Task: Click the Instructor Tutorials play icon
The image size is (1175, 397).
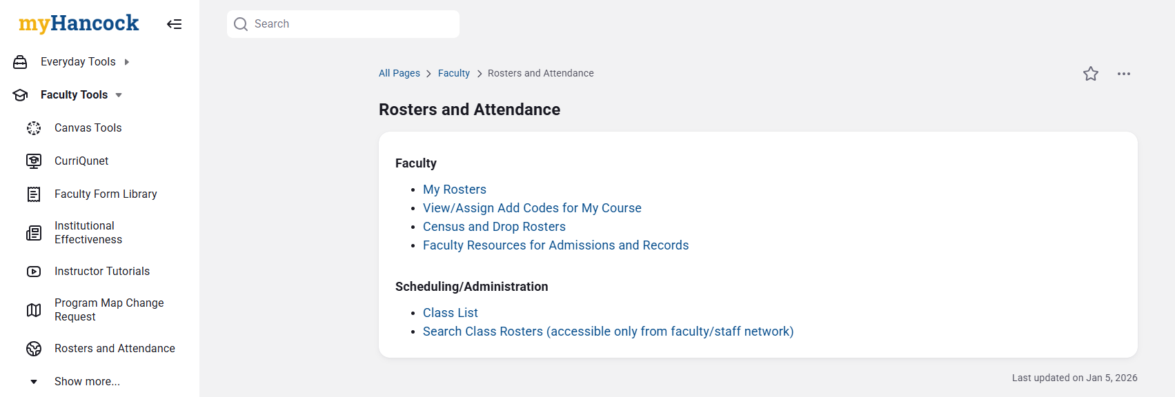Action: (x=34, y=272)
